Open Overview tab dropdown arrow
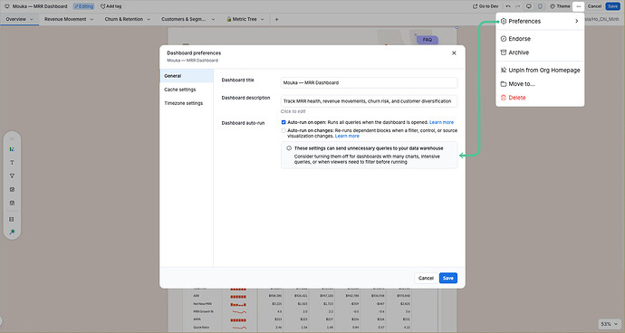Image resolution: width=625 pixels, height=333 pixels. coord(32,19)
